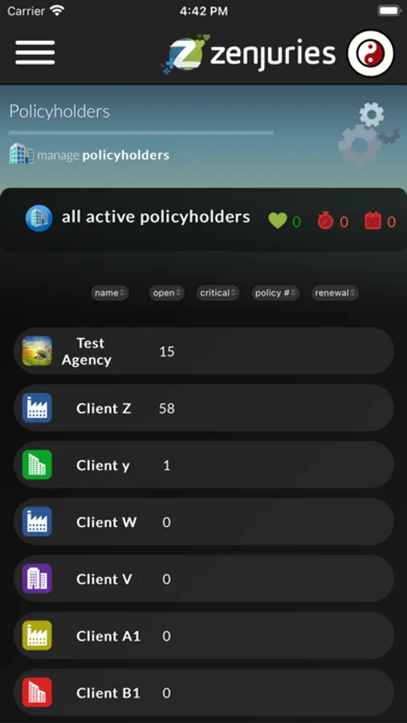Sort list by policy # column
The height and width of the screenshot is (723, 407).
275,292
